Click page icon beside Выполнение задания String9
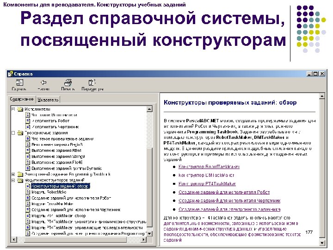Screen dimensions: 333x250 click(28, 156)
